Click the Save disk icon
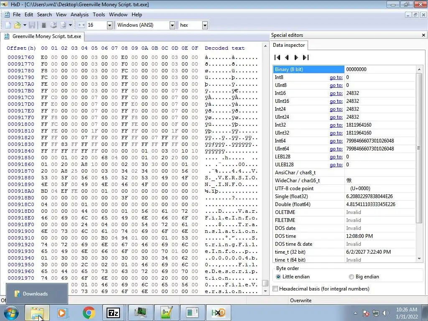 32,25
